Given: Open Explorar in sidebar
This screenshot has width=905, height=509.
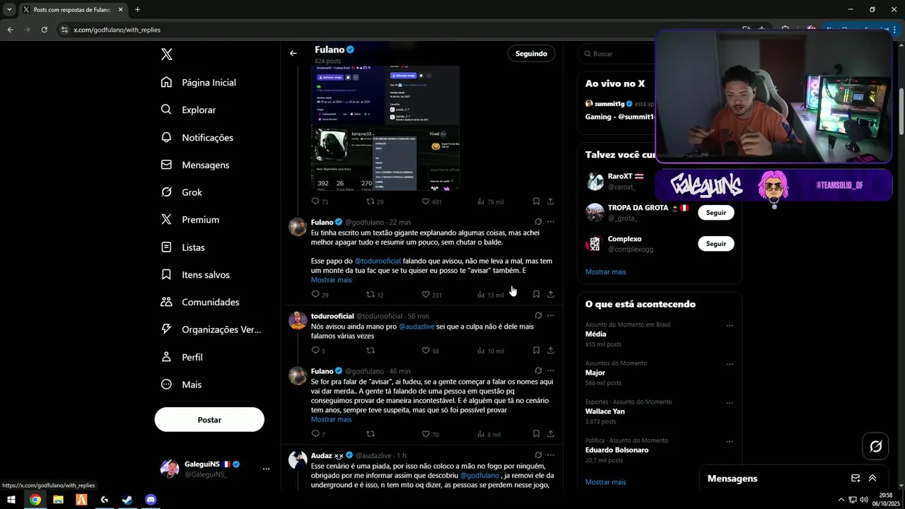Looking at the screenshot, I should [x=188, y=110].
